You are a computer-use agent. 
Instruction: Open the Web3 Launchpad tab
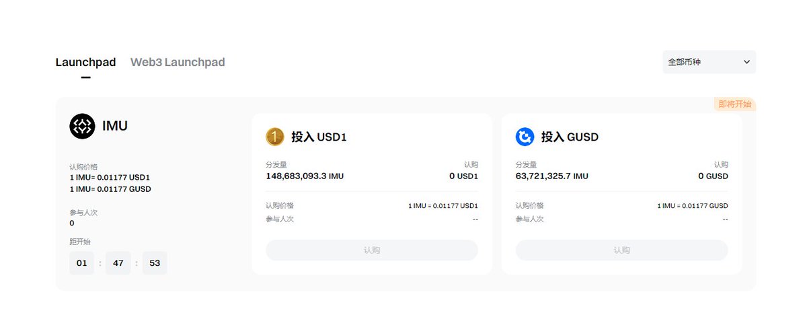pyautogui.click(x=178, y=63)
